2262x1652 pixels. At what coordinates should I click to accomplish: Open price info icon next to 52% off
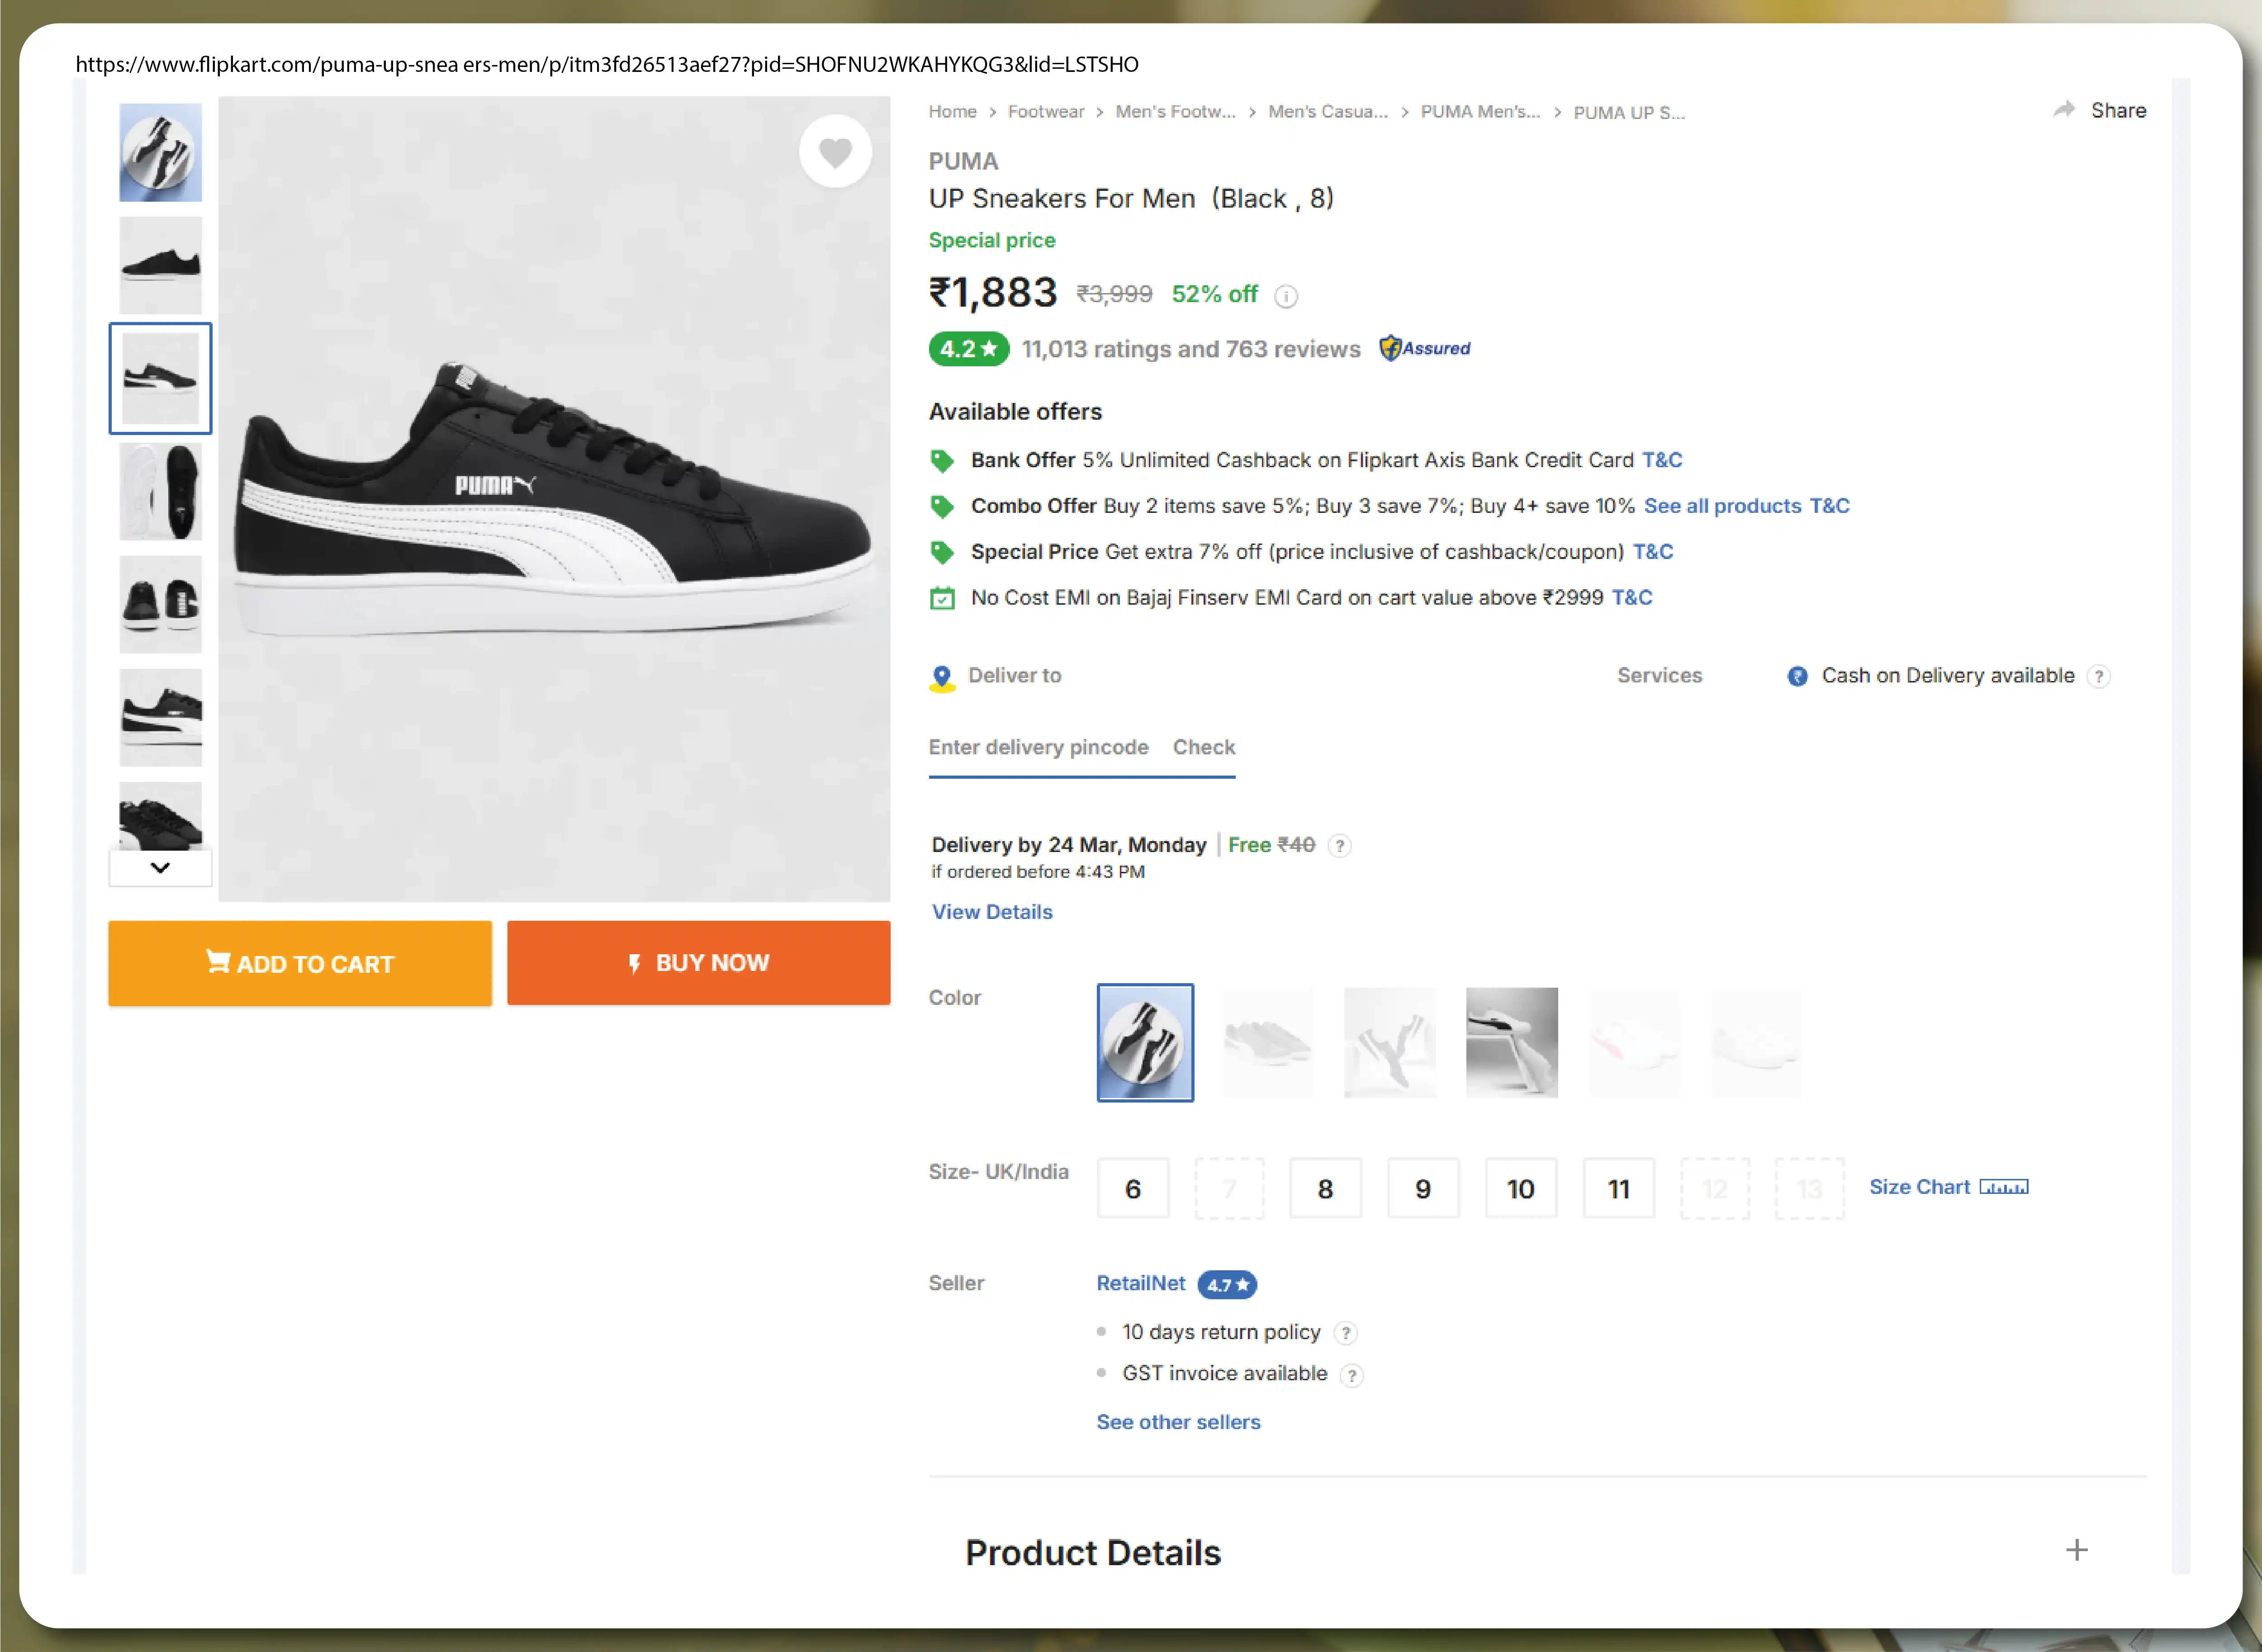(1286, 296)
